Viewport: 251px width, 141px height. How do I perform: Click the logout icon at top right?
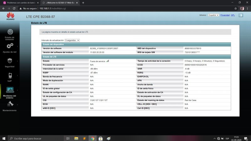coord(241,15)
